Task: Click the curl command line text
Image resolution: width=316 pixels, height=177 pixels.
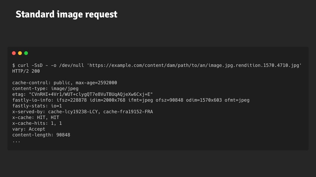Action: 157,65
